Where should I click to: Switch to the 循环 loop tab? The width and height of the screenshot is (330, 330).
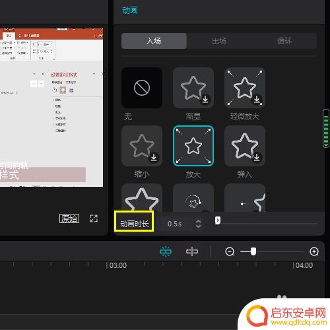284,41
